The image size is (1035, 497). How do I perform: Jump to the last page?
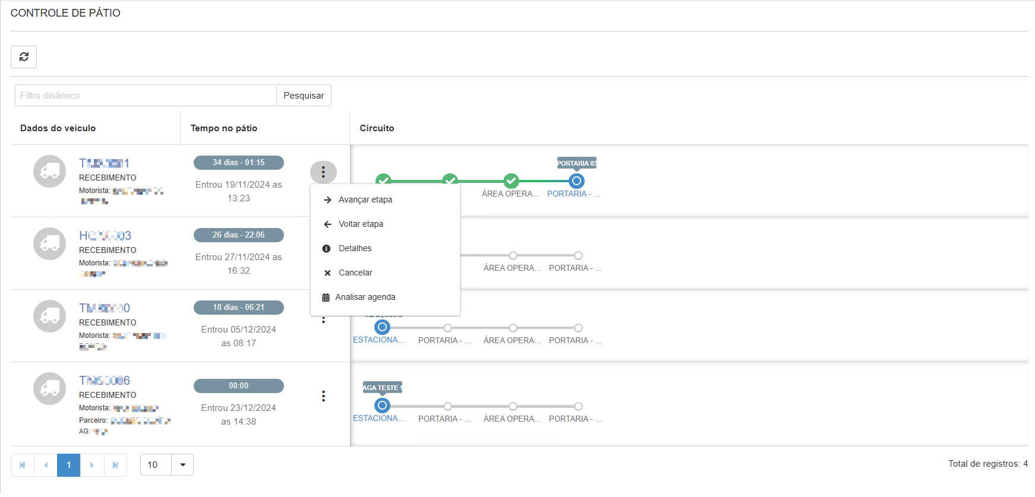tap(115, 465)
